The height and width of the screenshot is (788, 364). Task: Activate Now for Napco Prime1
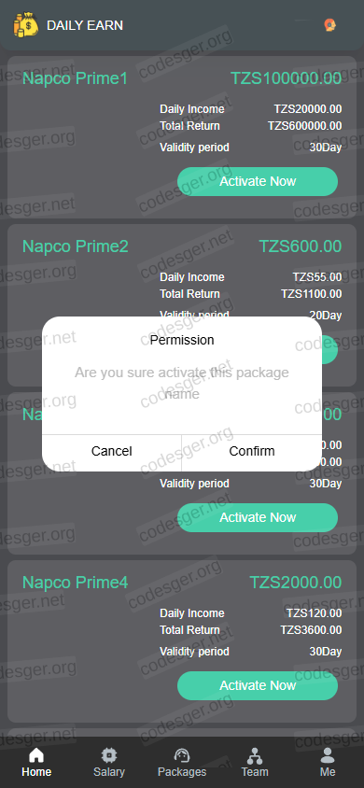[258, 181]
